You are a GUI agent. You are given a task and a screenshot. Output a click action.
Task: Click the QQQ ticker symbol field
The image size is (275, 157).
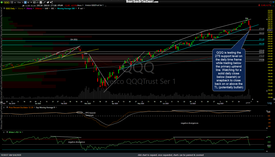pyautogui.click(x=7, y=3)
